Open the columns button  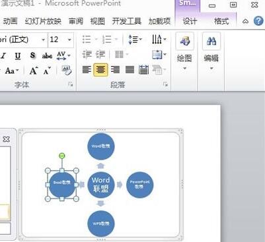[x=122, y=55]
